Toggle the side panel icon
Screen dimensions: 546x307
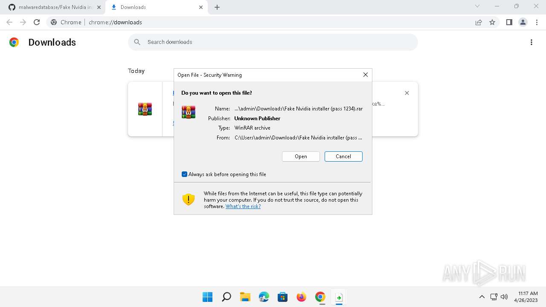pos(509,22)
